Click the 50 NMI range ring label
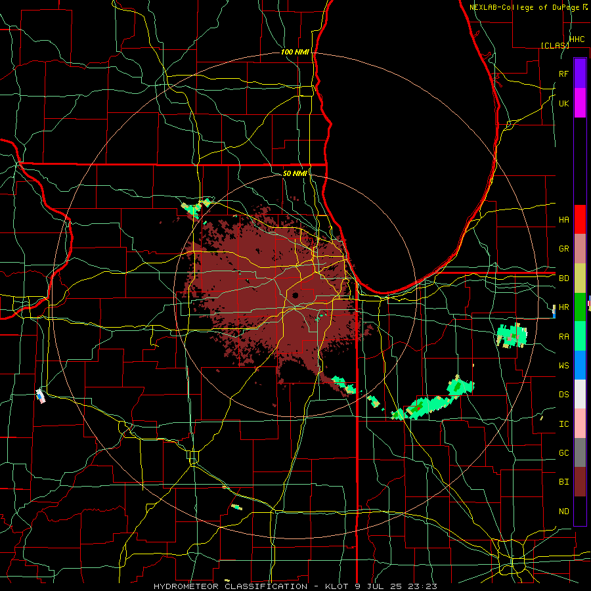Screen dimensions: 591x591 [x=295, y=173]
